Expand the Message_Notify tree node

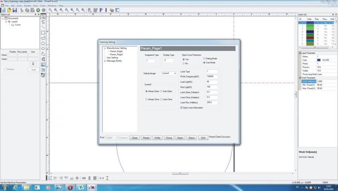[x=104, y=61]
